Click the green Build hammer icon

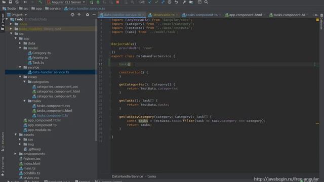(x=40, y=2)
